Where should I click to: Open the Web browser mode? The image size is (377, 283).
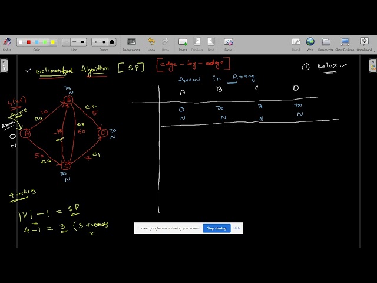click(x=310, y=44)
